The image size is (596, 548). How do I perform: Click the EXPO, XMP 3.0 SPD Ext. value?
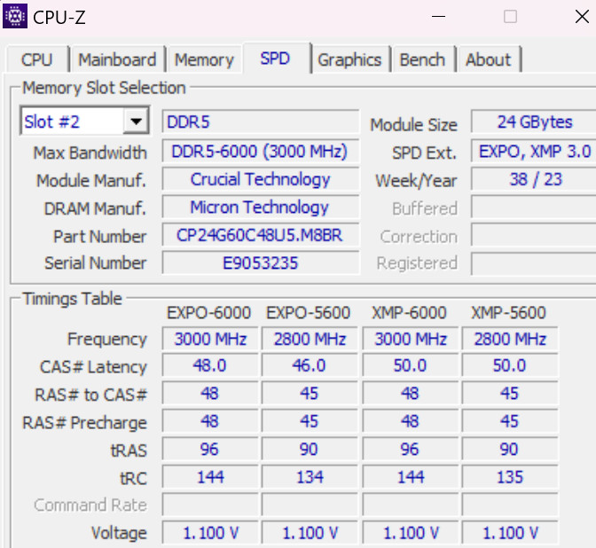534,152
